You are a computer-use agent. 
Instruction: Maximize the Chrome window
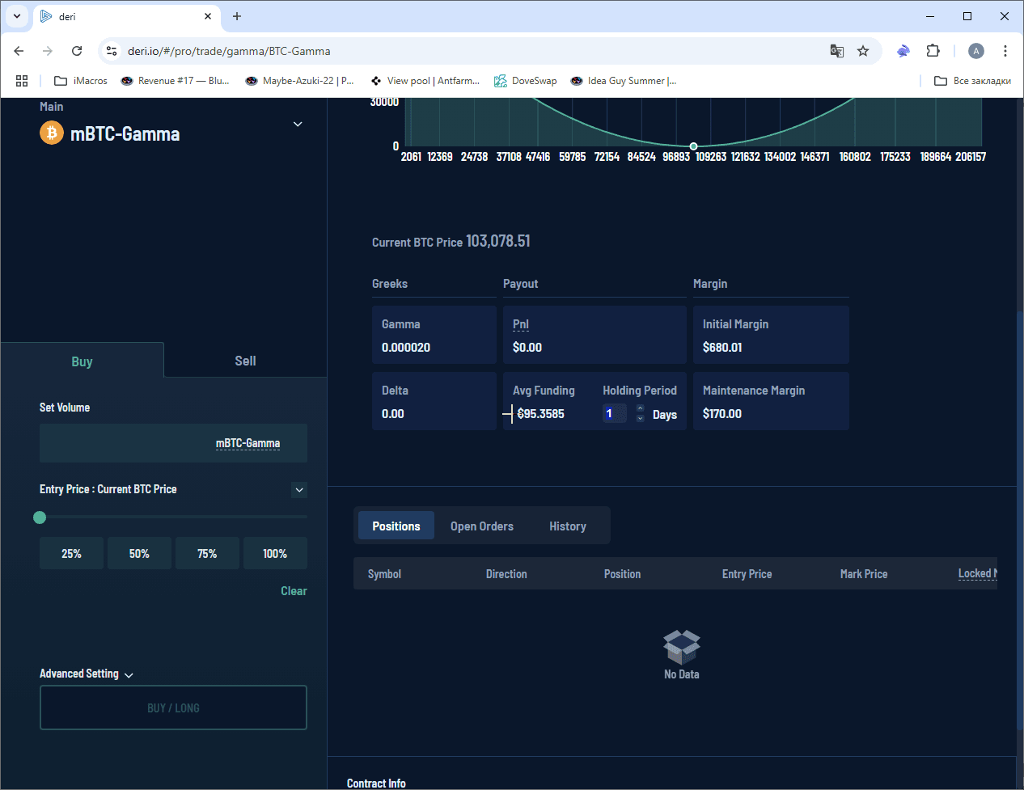(x=967, y=16)
